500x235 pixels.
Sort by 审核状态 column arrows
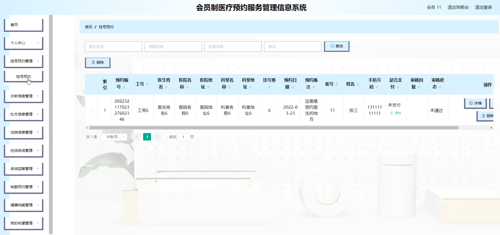coord(440,87)
